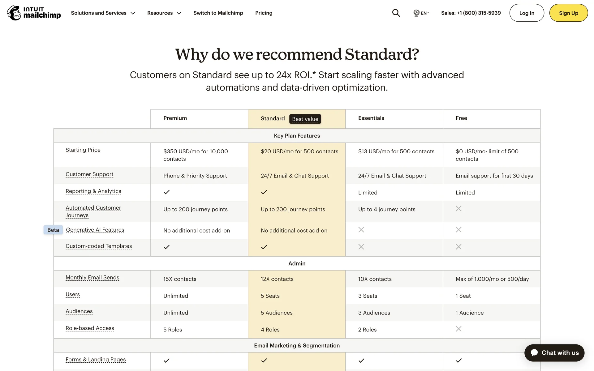Image resolution: width=594 pixels, height=371 pixels.
Task: Go to Switch to Mailchimp
Action: tap(218, 13)
